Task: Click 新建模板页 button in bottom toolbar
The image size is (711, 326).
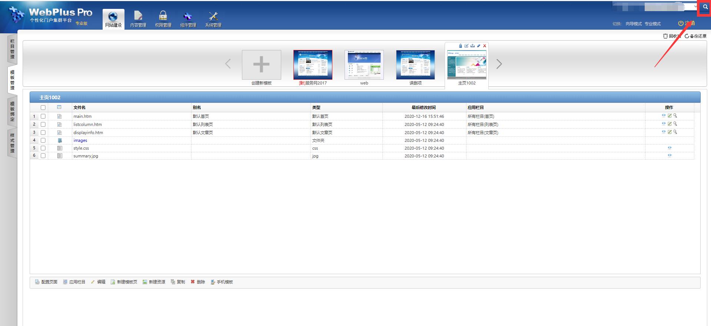Action: (x=124, y=282)
